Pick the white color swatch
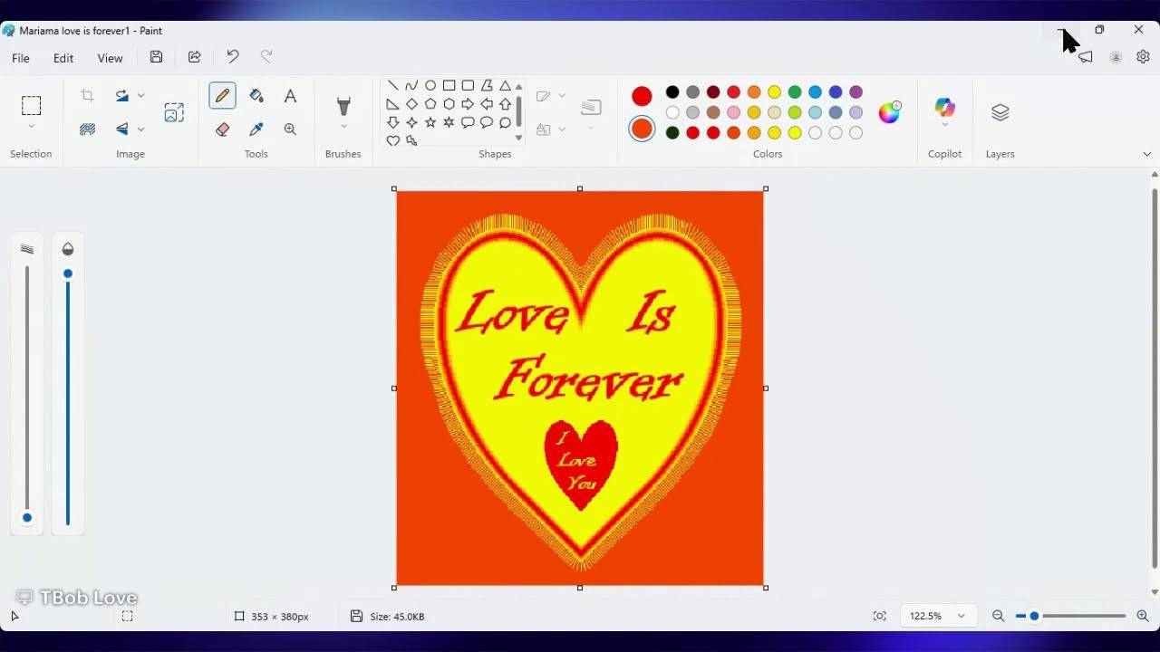The height and width of the screenshot is (652, 1160). 672,112
